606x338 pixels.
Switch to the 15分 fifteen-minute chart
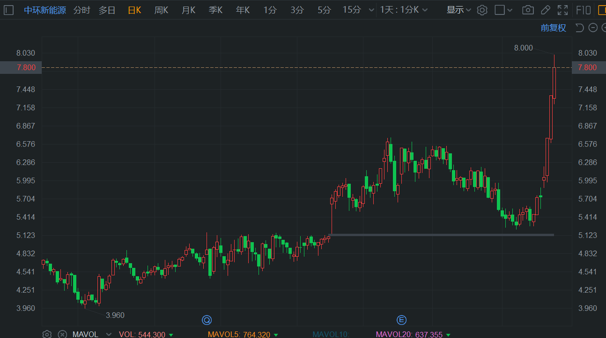tap(352, 10)
